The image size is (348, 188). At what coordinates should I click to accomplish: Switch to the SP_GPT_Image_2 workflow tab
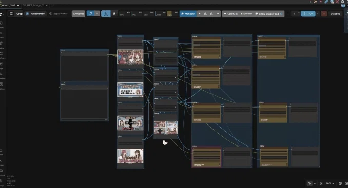coord(33,5)
